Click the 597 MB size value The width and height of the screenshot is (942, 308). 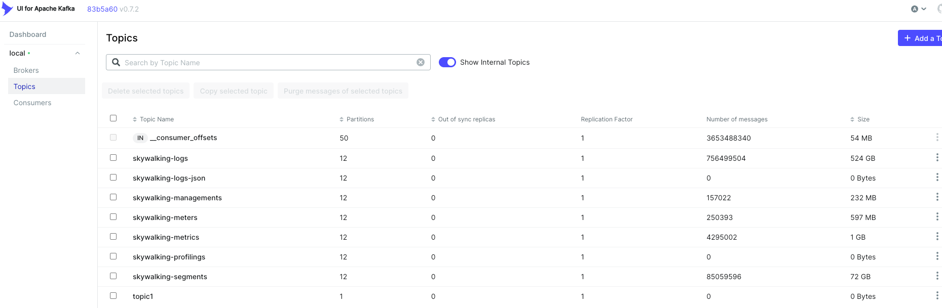(863, 217)
